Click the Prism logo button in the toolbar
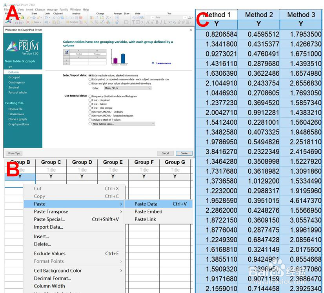The image size is (324, 293). [8, 22]
